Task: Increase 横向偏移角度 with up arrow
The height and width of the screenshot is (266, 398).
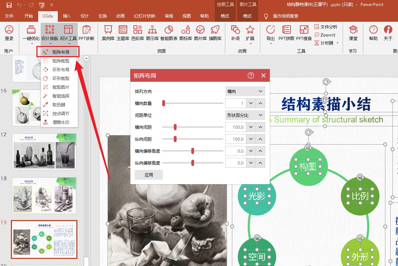Action: 260,151
